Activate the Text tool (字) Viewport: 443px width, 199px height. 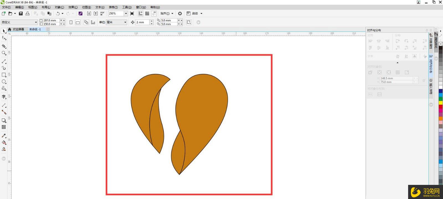pyautogui.click(x=4, y=97)
